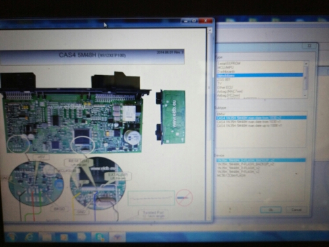Image resolution: width=329 pixels, height=247 pixels.
Task: Select MCU/MPU in the Type list
Action: [226, 67]
